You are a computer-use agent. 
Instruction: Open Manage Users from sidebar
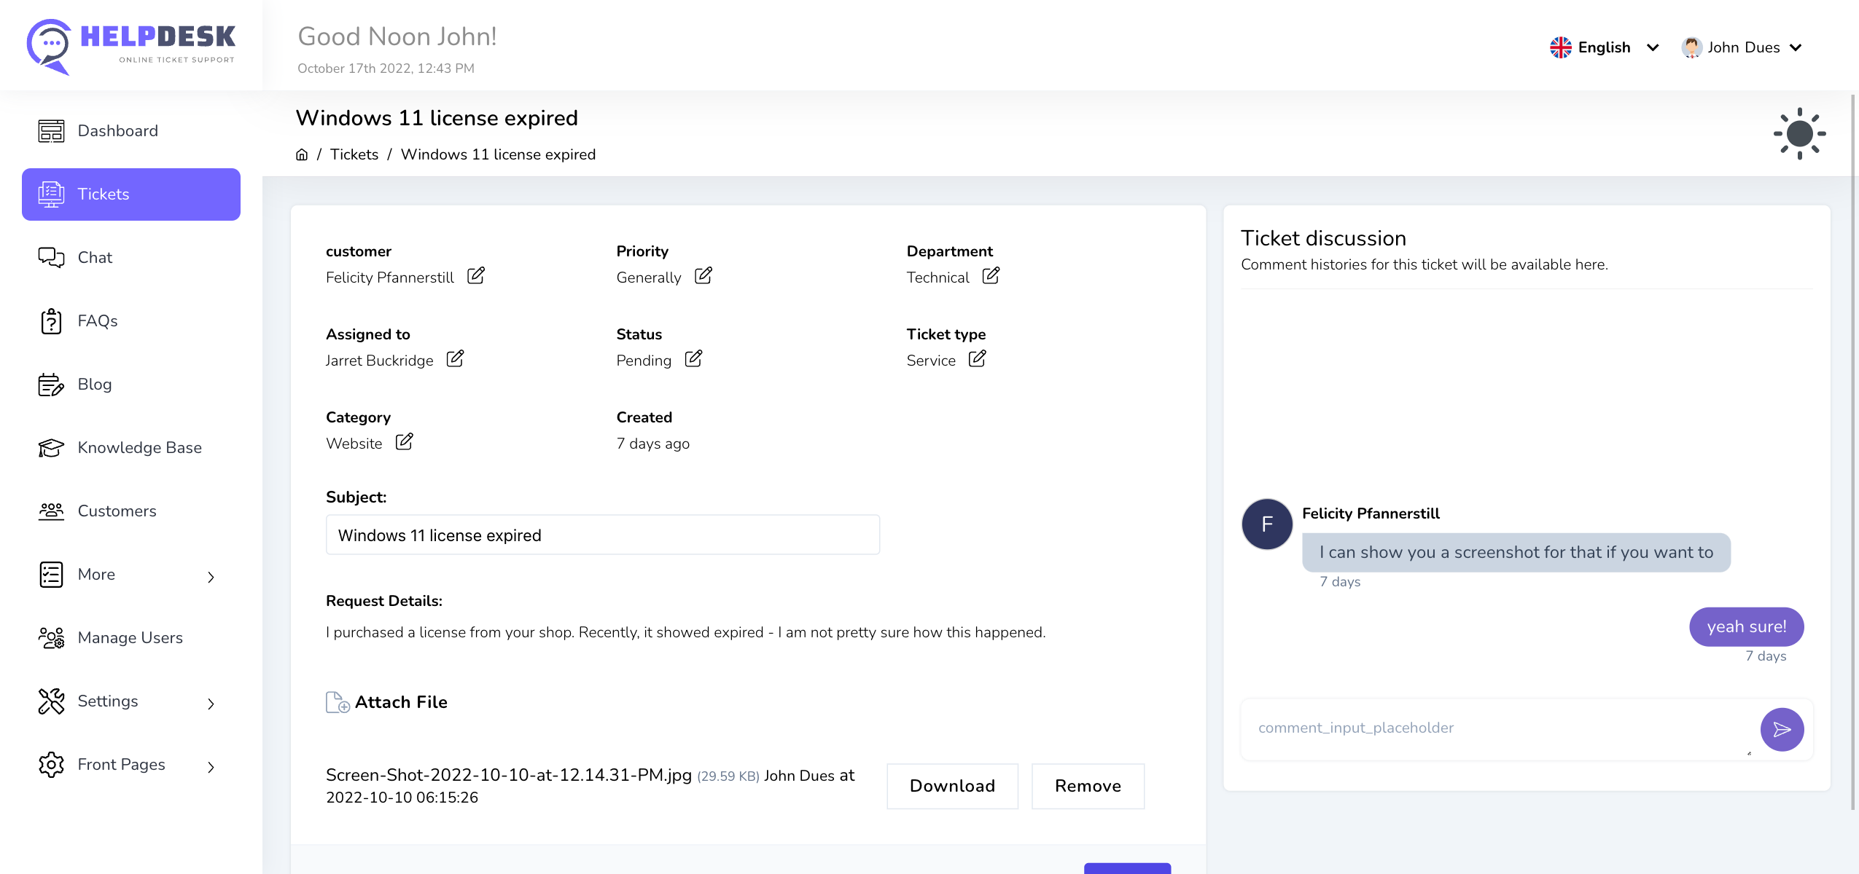click(x=131, y=638)
